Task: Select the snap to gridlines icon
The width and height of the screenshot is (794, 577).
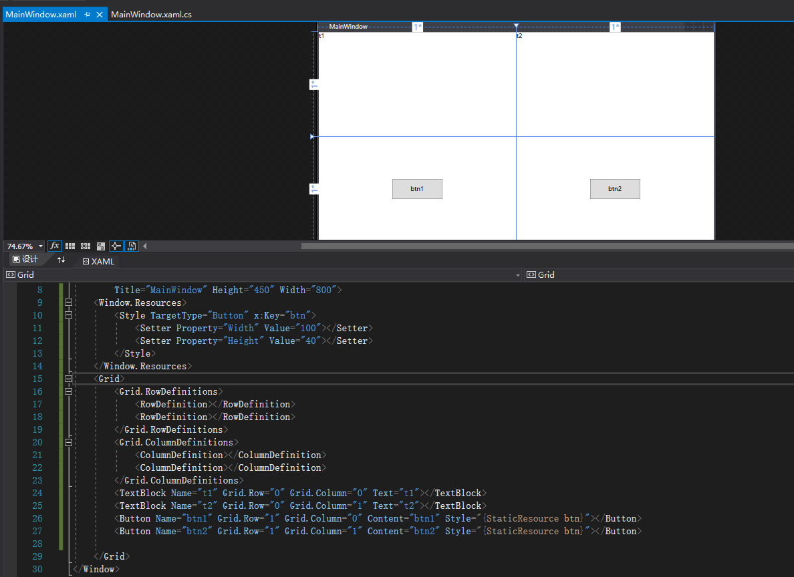Action: 85,246
